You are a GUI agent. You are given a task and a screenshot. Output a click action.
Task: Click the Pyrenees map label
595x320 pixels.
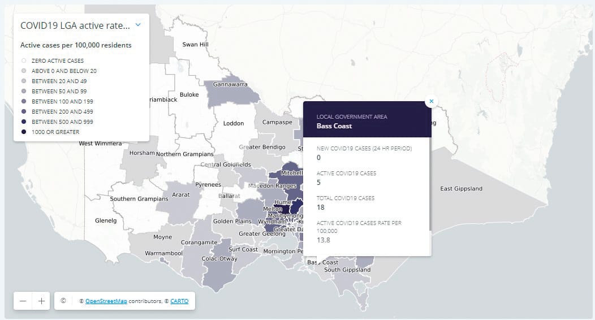208,185
